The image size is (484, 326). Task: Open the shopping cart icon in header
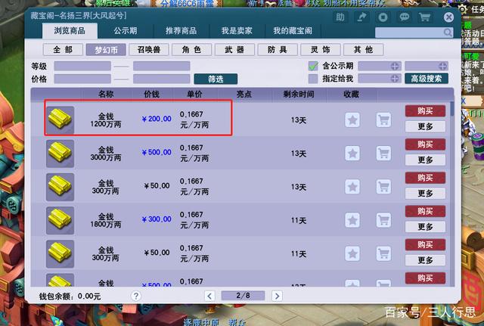(425, 17)
